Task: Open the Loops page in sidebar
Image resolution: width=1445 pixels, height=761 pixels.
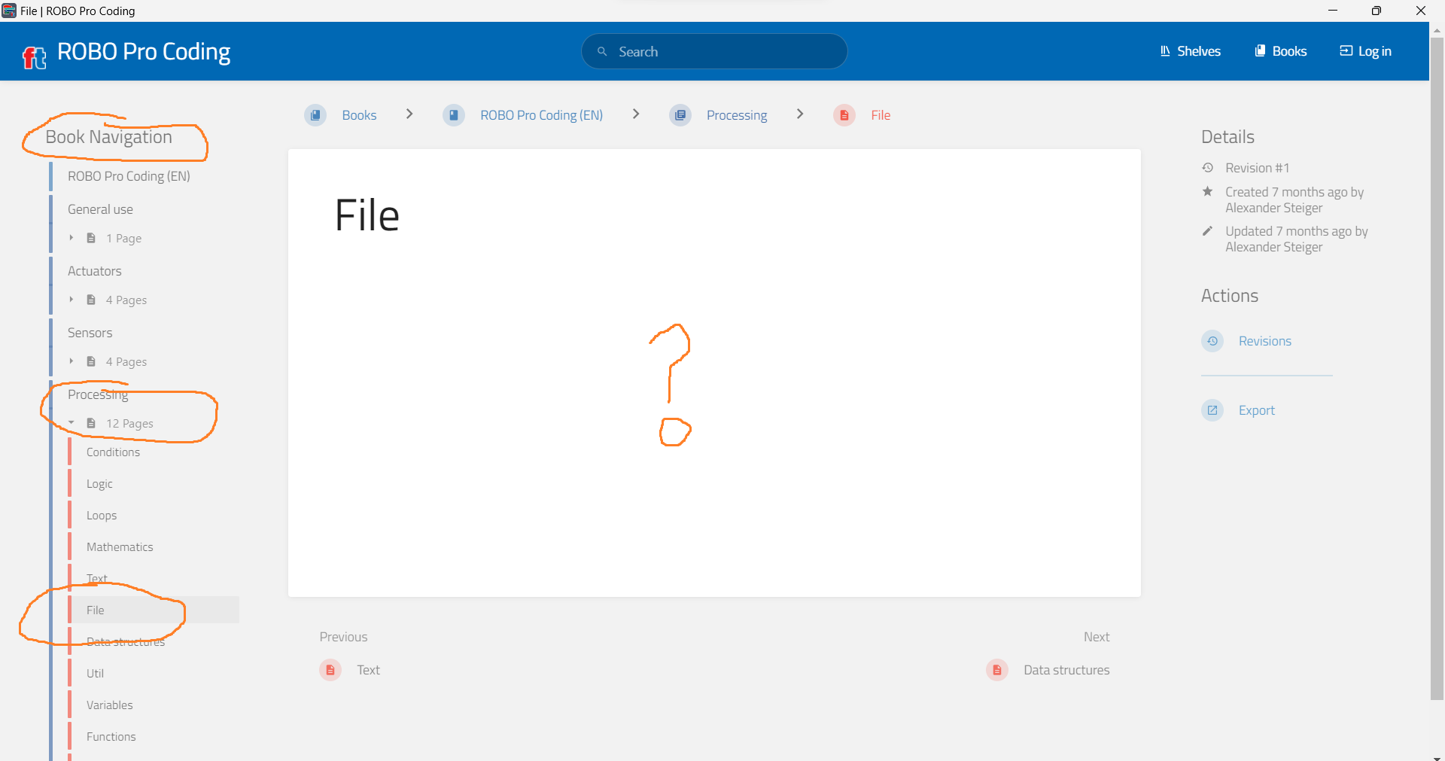Action: (102, 516)
